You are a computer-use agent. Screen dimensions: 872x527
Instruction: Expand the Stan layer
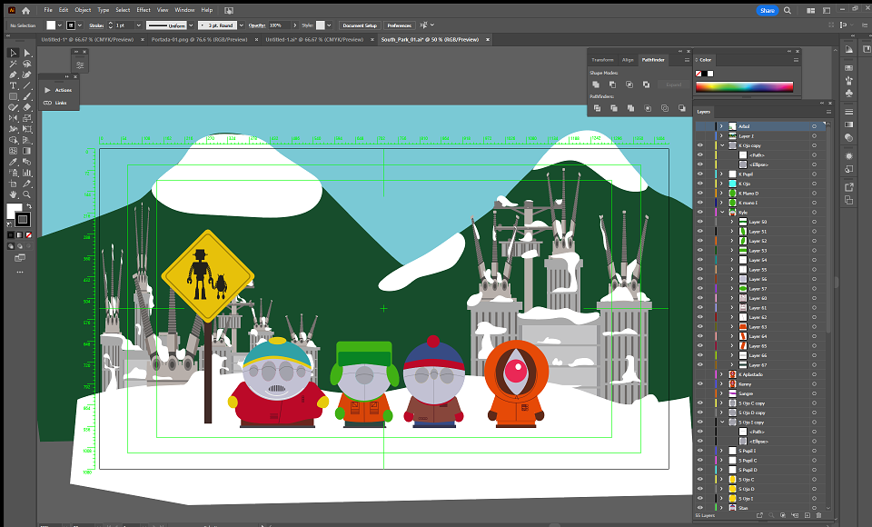pyautogui.click(x=722, y=508)
